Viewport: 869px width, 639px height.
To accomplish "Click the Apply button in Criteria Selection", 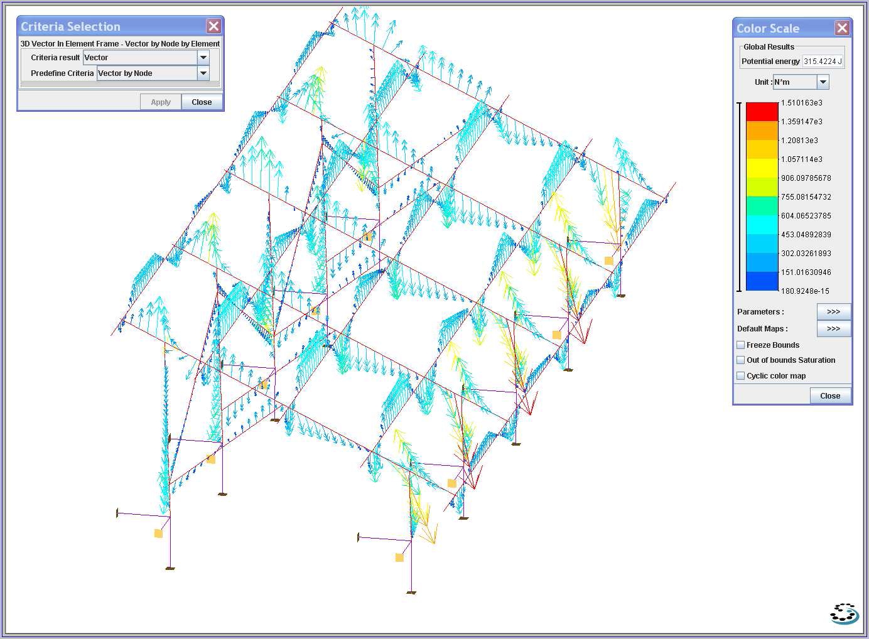I will (x=161, y=102).
